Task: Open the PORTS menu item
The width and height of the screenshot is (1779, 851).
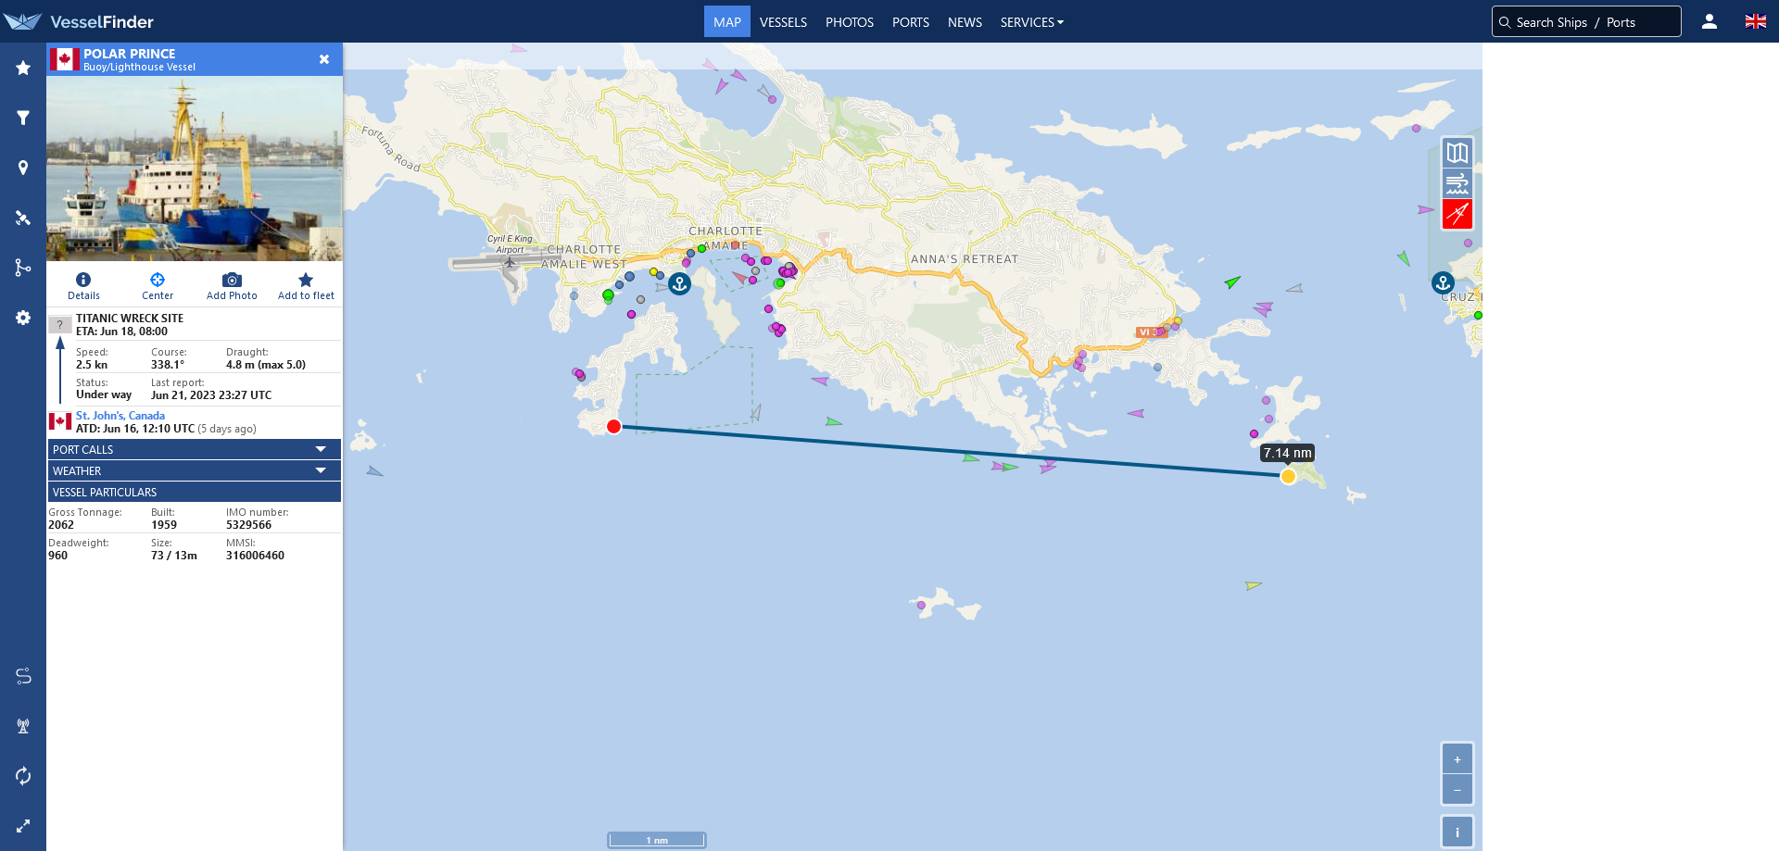Action: (911, 22)
